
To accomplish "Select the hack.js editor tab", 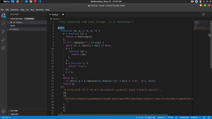I will point(57,15).
